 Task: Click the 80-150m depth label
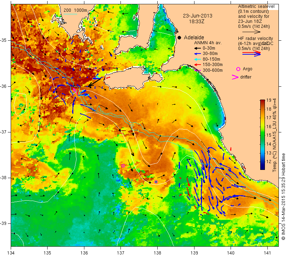coord(211,59)
